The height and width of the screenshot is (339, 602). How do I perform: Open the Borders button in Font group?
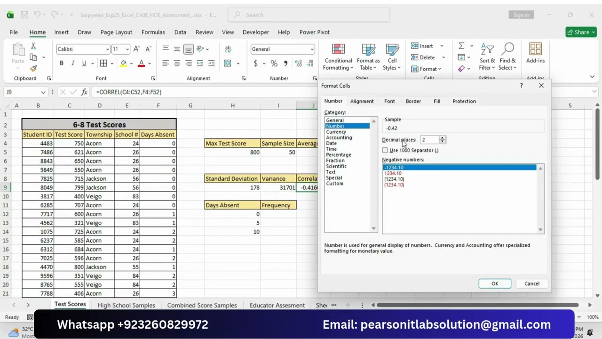(x=103, y=63)
